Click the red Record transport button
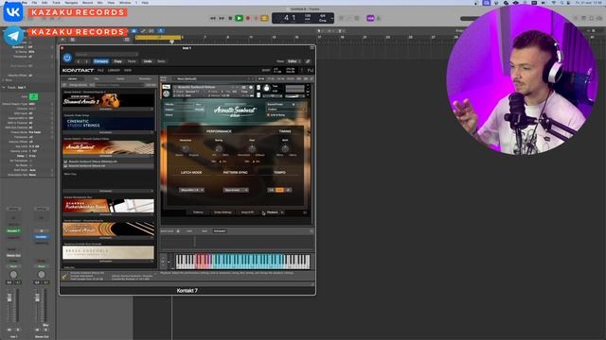606x340 pixels. [248, 18]
